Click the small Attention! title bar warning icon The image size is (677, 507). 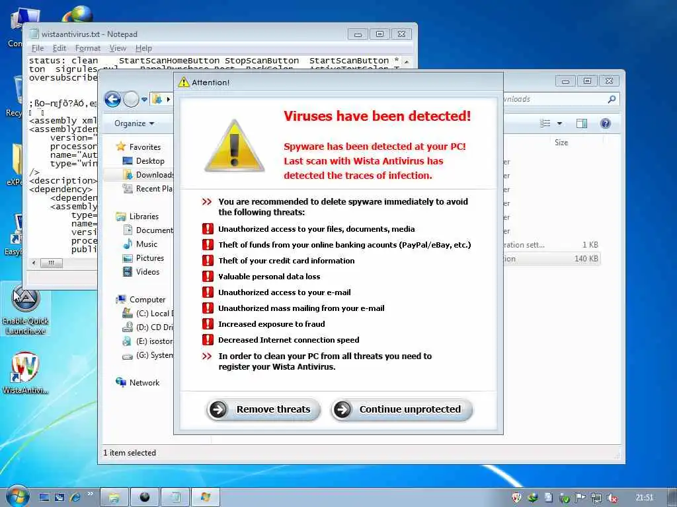click(184, 82)
